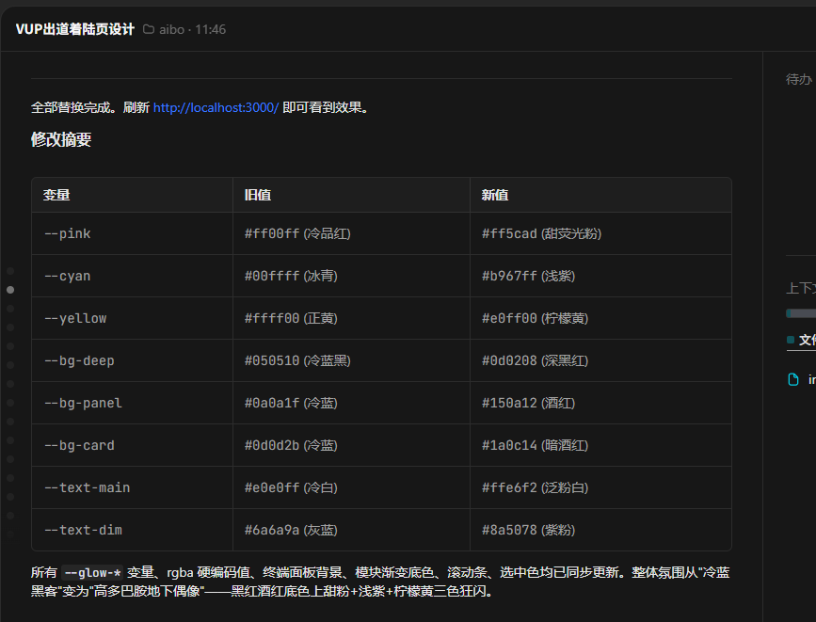Click new value #150a12 (酒红)
Image resolution: width=816 pixels, height=622 pixels.
coord(529,403)
